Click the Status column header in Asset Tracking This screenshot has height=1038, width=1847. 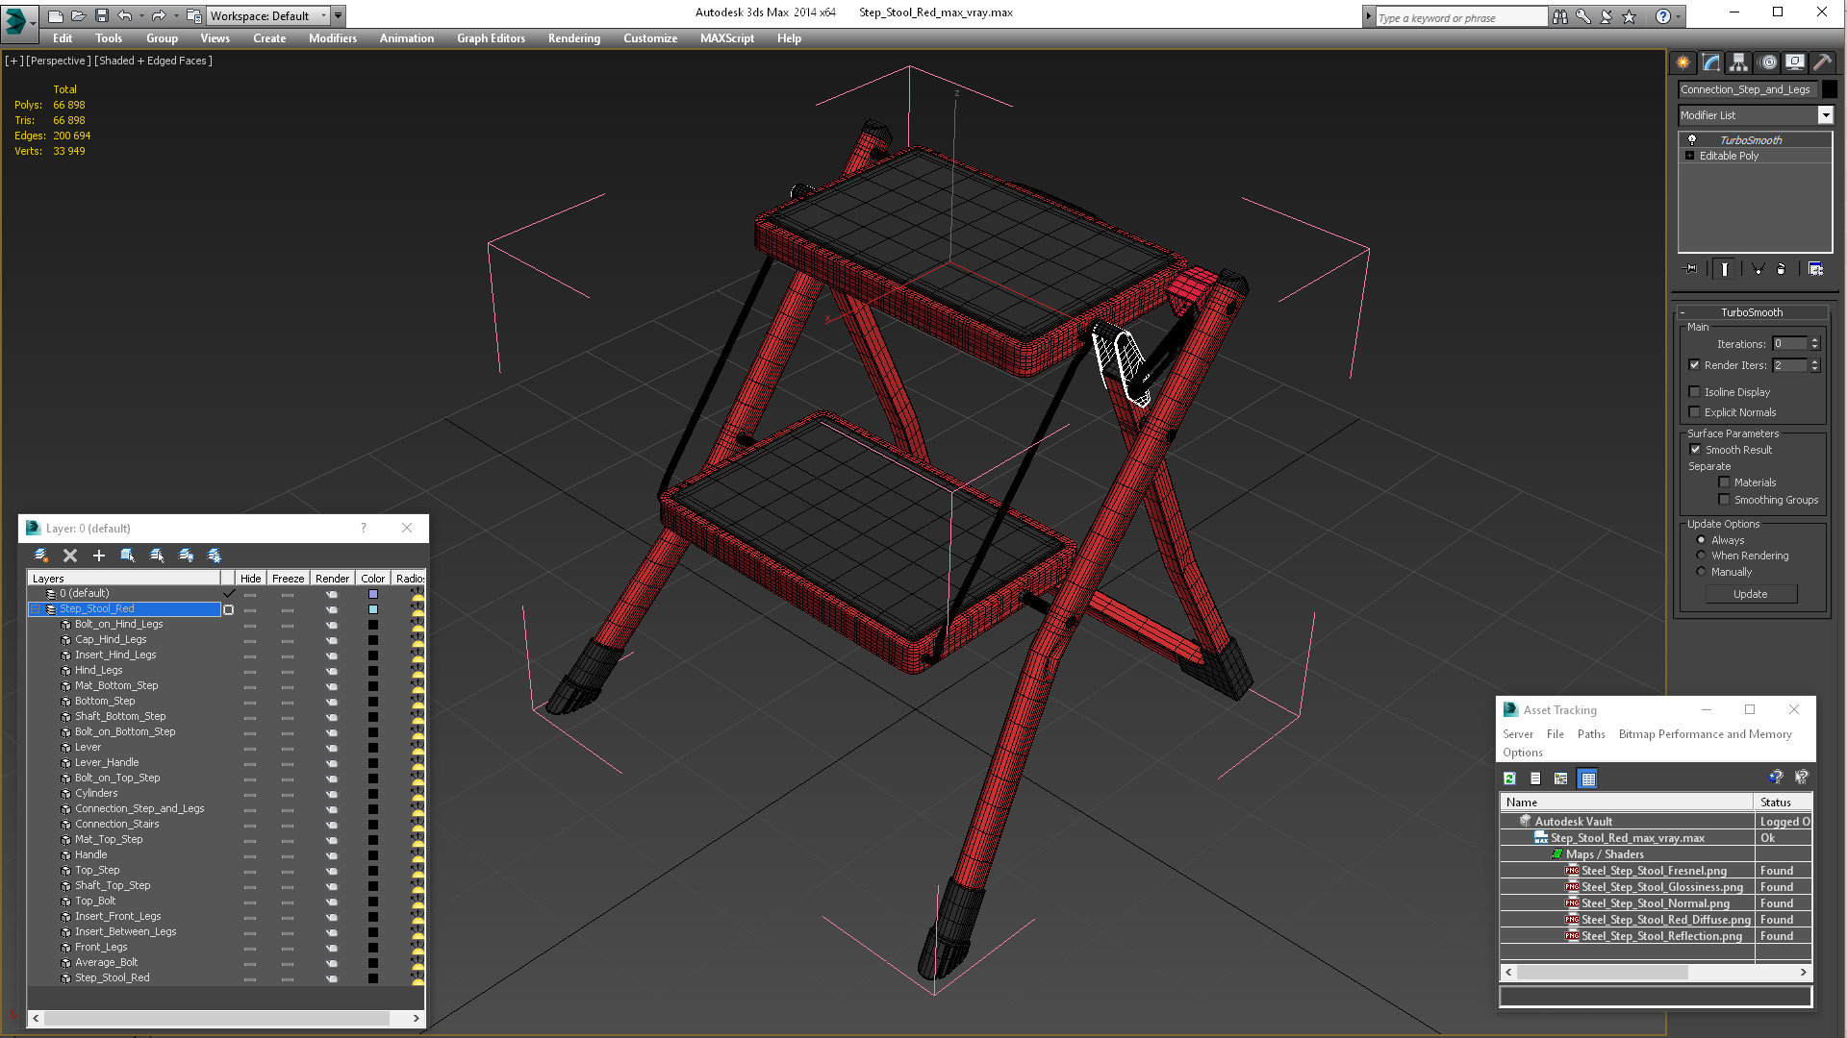pyautogui.click(x=1783, y=803)
